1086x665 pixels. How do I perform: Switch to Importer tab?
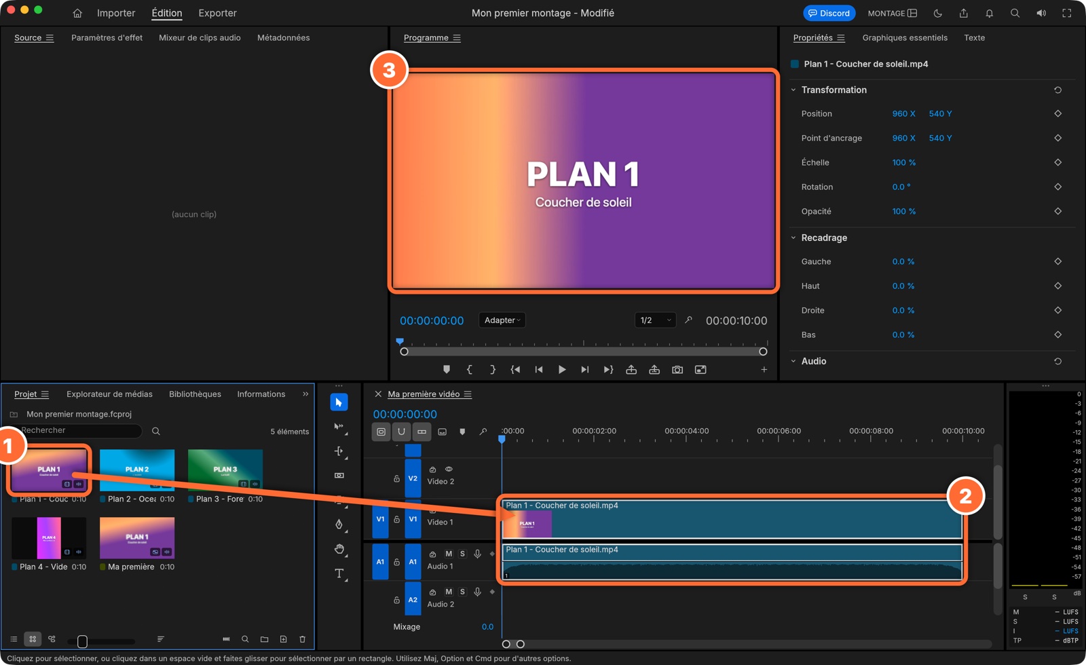click(116, 13)
